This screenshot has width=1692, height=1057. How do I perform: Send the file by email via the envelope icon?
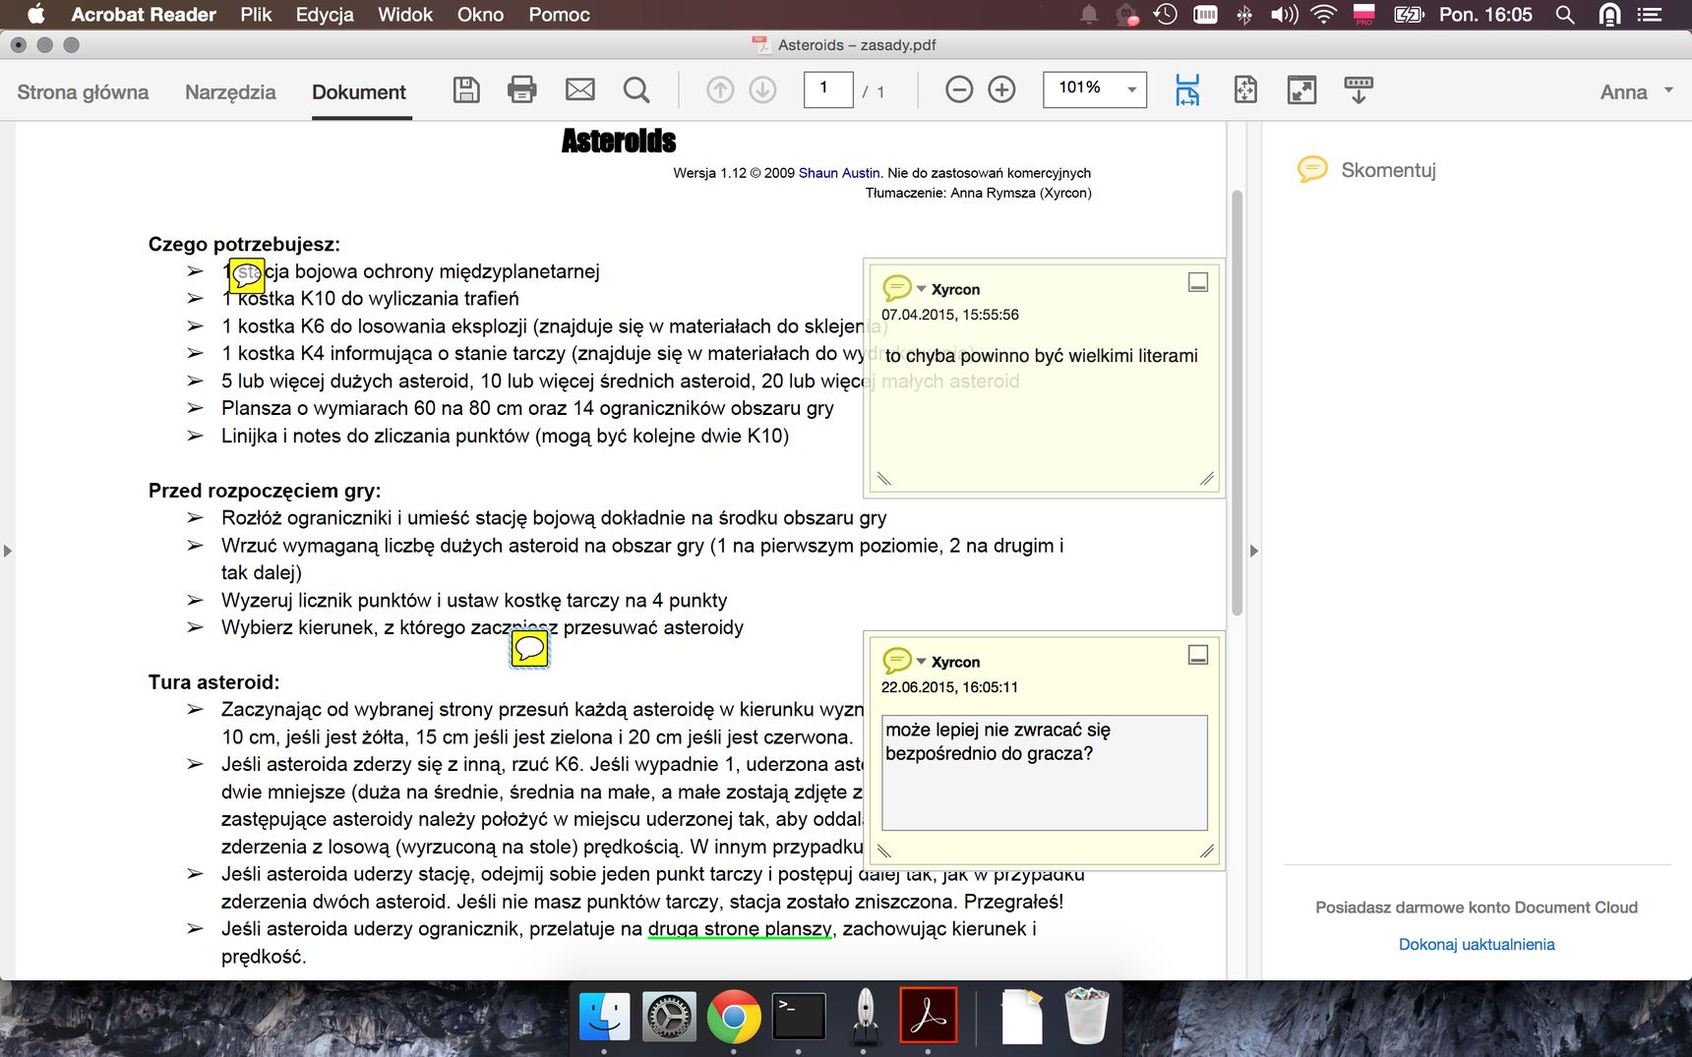click(580, 90)
